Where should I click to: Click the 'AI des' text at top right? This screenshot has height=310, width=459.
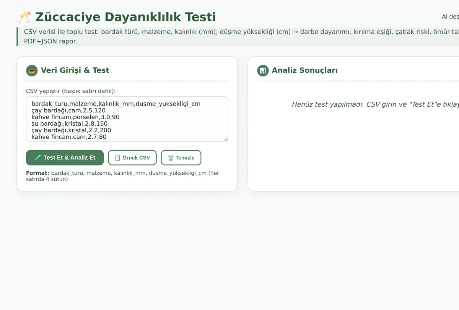(x=450, y=17)
